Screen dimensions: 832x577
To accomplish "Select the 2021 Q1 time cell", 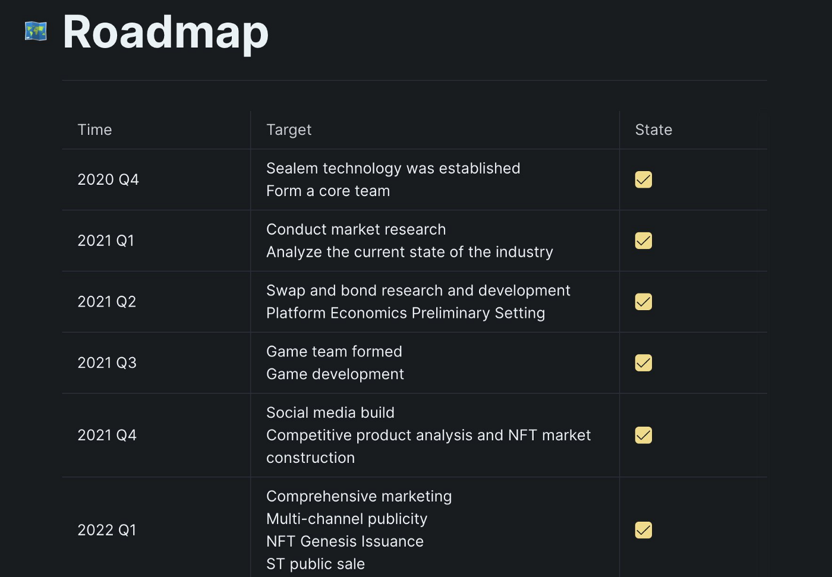I will tap(106, 241).
